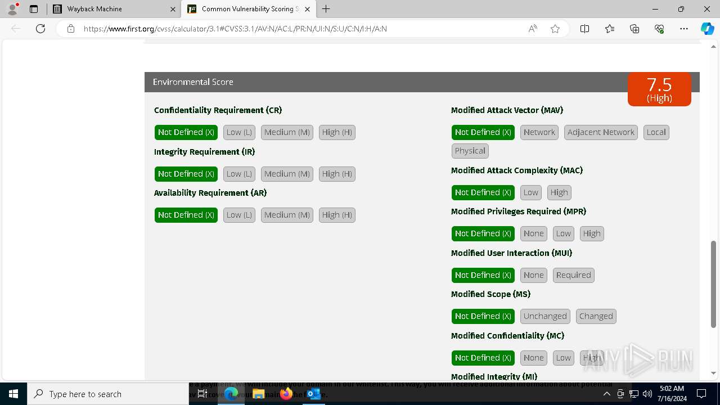The image size is (720, 405).
Task: Set Availability Requirement to High
Action: tap(337, 215)
